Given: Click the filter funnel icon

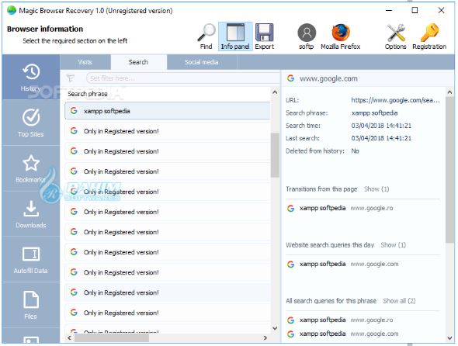Looking at the screenshot, I should 71,78.
